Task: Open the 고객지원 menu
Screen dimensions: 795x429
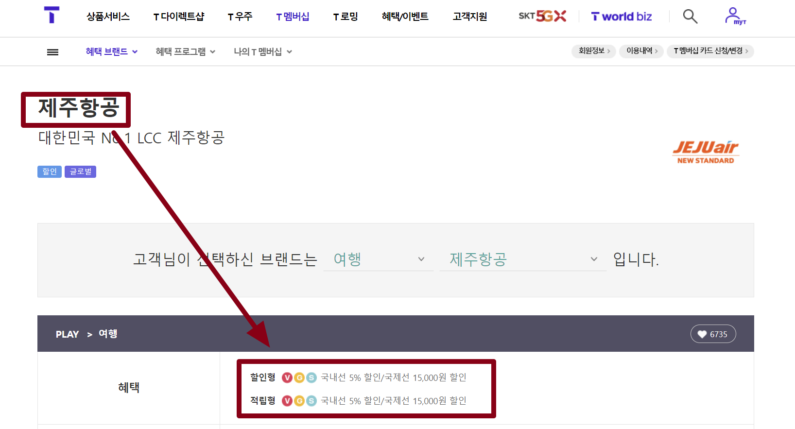Action: click(x=470, y=17)
